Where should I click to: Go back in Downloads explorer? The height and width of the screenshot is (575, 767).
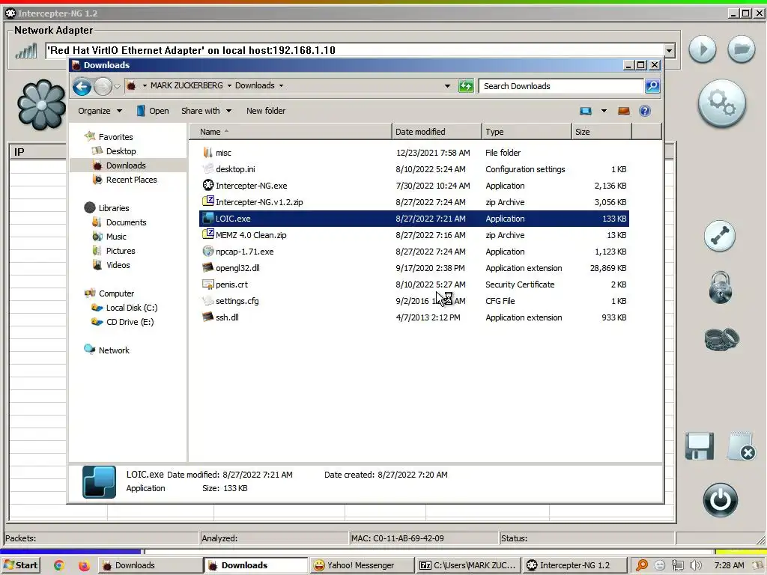pos(82,87)
